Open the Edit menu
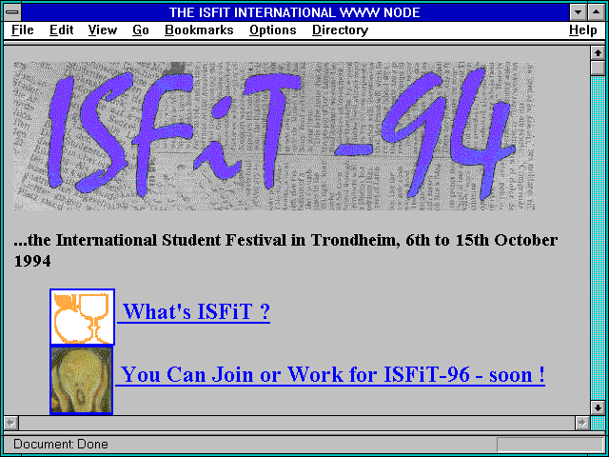609x457 pixels. click(61, 30)
